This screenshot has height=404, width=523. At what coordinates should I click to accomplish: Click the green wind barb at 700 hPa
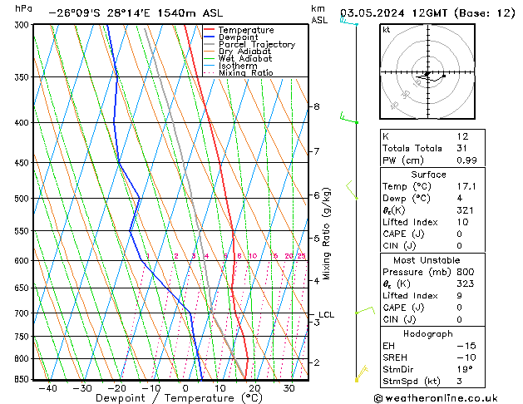[x=365, y=311]
